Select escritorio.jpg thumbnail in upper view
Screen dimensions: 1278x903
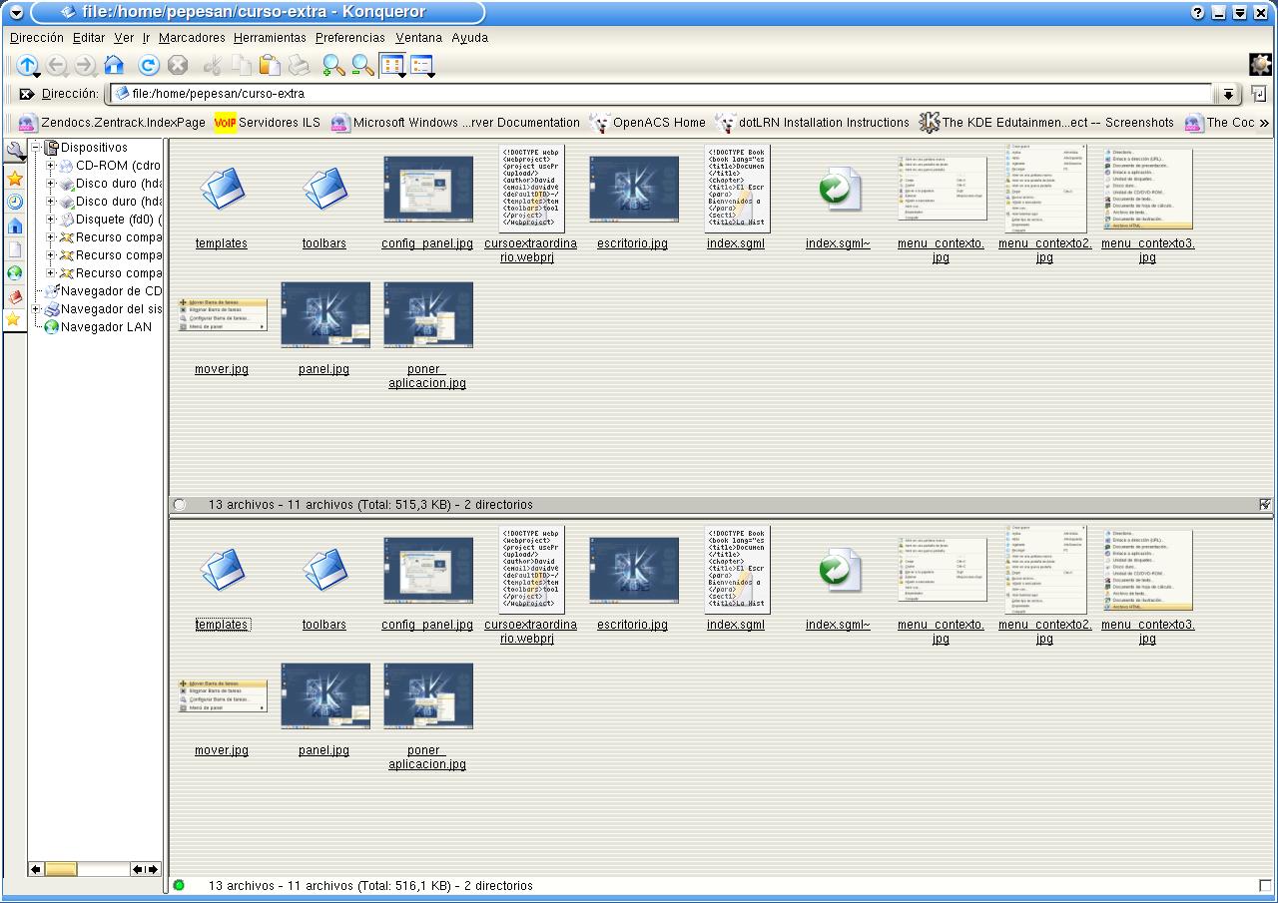(633, 189)
